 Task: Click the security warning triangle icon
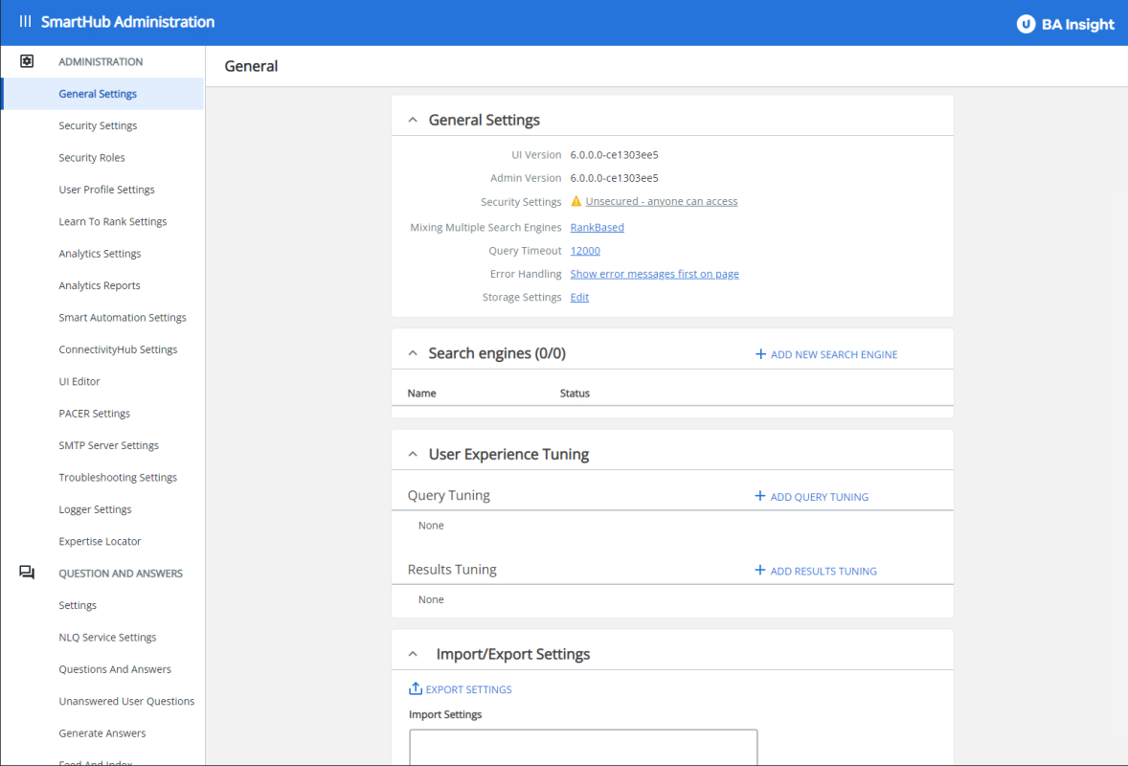click(576, 201)
